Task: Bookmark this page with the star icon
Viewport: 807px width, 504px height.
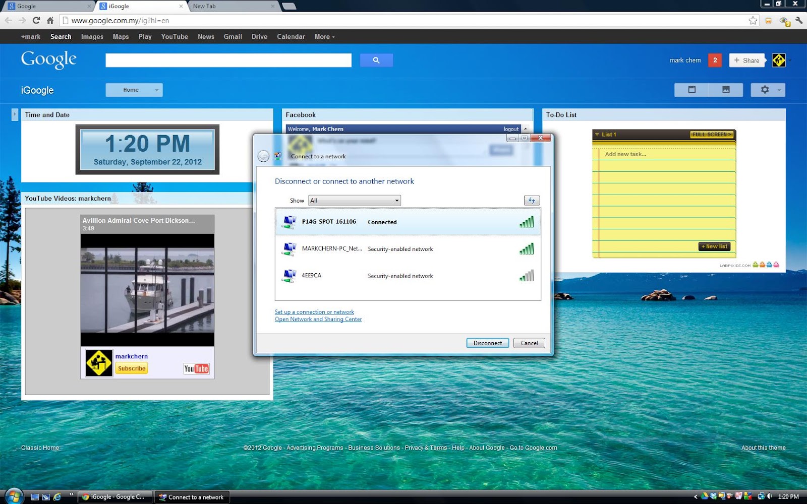Action: tap(753, 21)
